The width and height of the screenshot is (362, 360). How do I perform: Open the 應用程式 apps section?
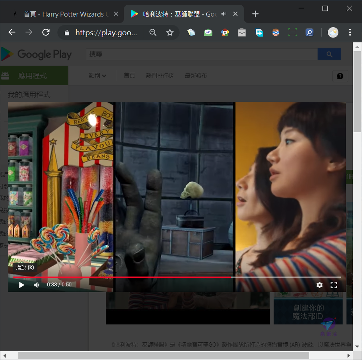pos(34,76)
